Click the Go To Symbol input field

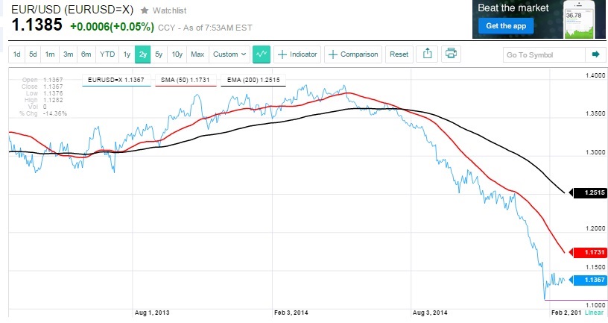[542, 54]
